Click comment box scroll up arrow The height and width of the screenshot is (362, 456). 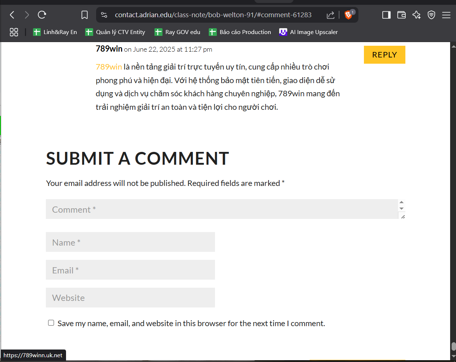(402, 202)
